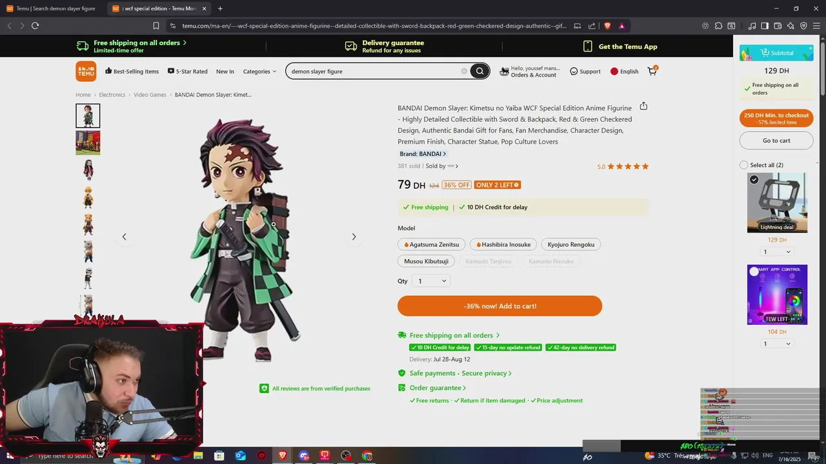Open the Sold by seller link

pos(442,166)
